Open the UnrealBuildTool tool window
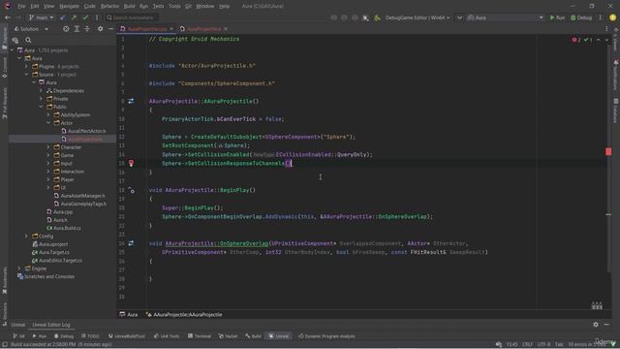The height and width of the screenshot is (349, 620). pos(127,336)
